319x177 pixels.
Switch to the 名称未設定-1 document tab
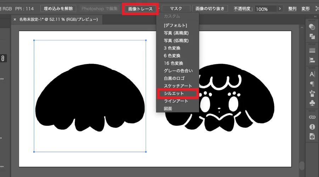coord(58,19)
